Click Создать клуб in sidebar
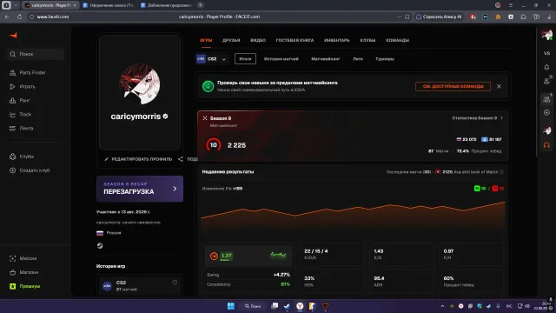Viewport: 556px width, 313px height. coord(30,170)
